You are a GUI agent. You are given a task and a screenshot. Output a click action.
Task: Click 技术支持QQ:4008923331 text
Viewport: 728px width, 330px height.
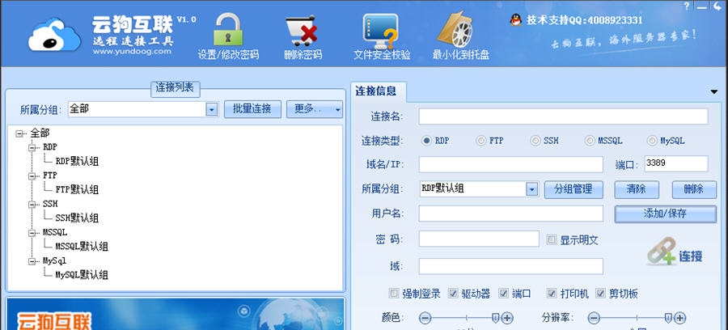pyautogui.click(x=585, y=20)
